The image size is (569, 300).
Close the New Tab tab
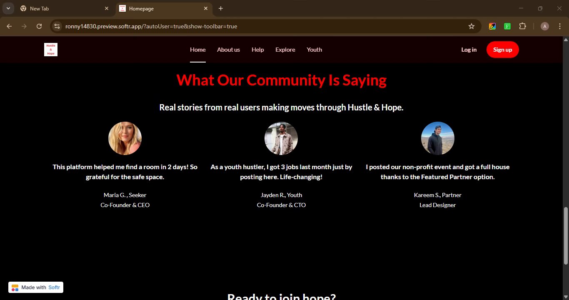tap(107, 8)
